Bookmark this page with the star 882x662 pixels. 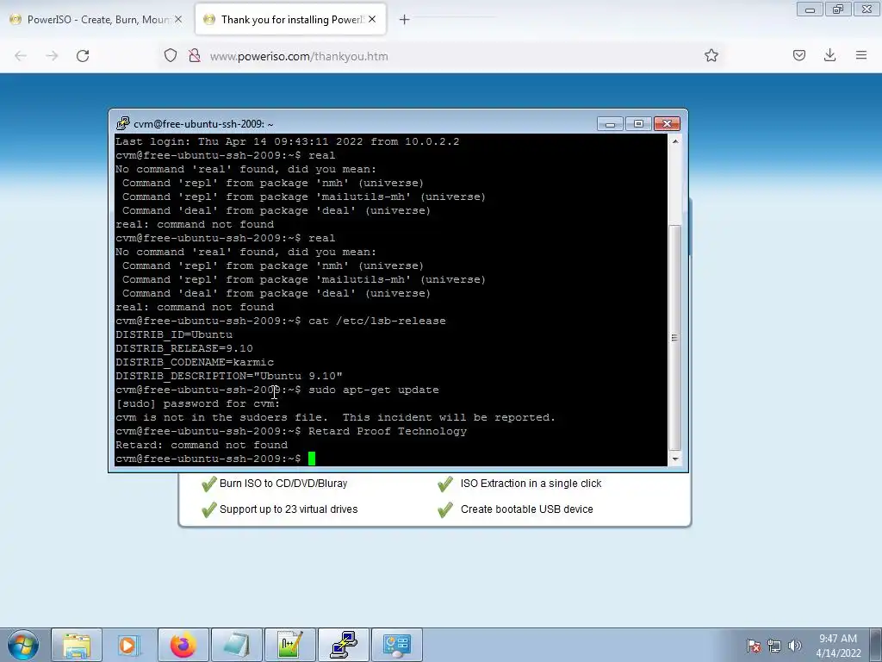pos(711,56)
